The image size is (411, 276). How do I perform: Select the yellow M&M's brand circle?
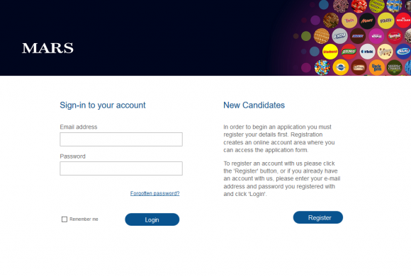385,21
